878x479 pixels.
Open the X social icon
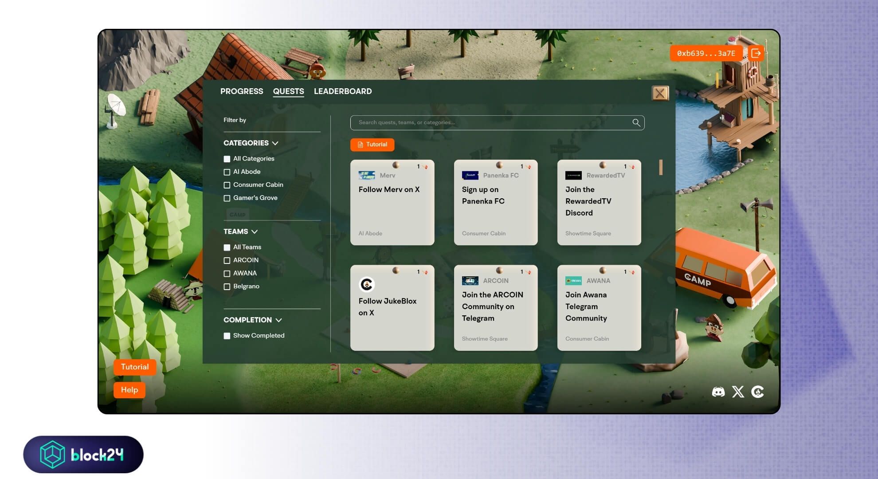(x=738, y=392)
